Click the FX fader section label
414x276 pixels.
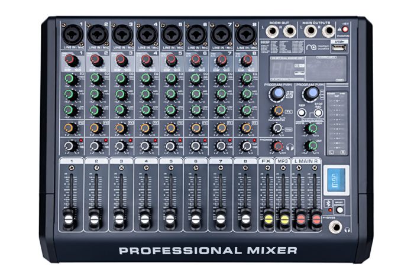click(x=267, y=161)
